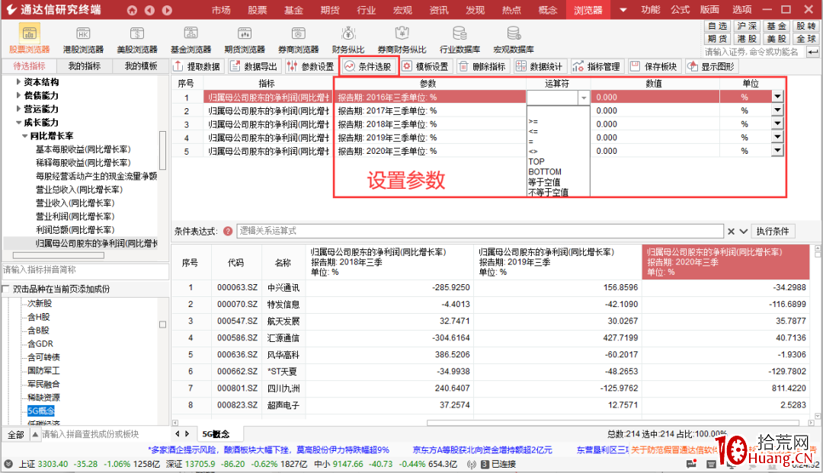The height and width of the screenshot is (473, 823).
Task: Click the red help icon beside 条件表达式
Action: click(228, 232)
